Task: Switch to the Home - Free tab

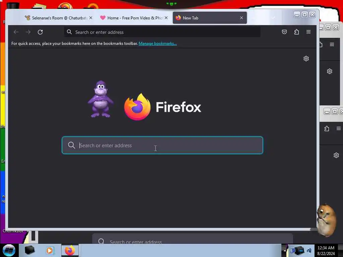Action: pos(134,18)
